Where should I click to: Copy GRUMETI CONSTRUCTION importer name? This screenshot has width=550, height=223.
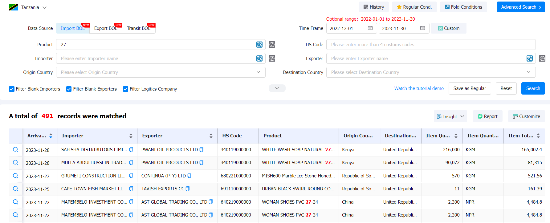(131, 176)
